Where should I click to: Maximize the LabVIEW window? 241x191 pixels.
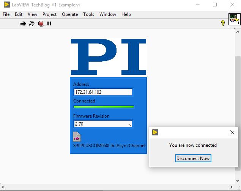pyautogui.click(x=215, y=5)
